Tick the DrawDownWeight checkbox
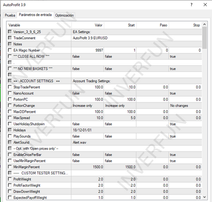The width and height of the screenshot is (212, 202). [x=10, y=191]
